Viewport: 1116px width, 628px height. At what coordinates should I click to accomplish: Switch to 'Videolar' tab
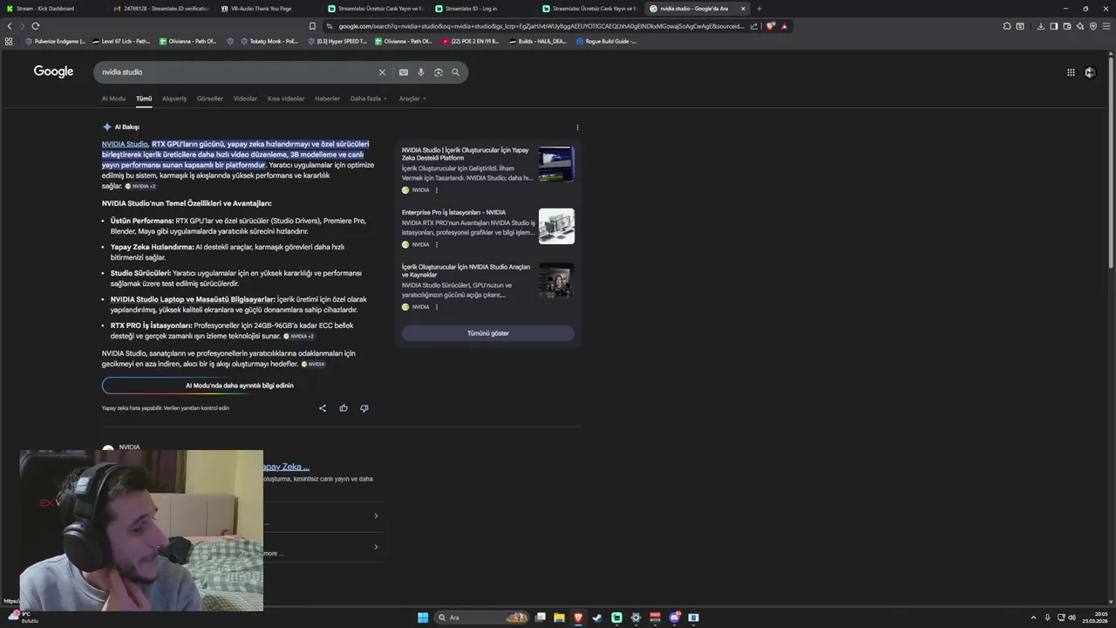tap(245, 99)
